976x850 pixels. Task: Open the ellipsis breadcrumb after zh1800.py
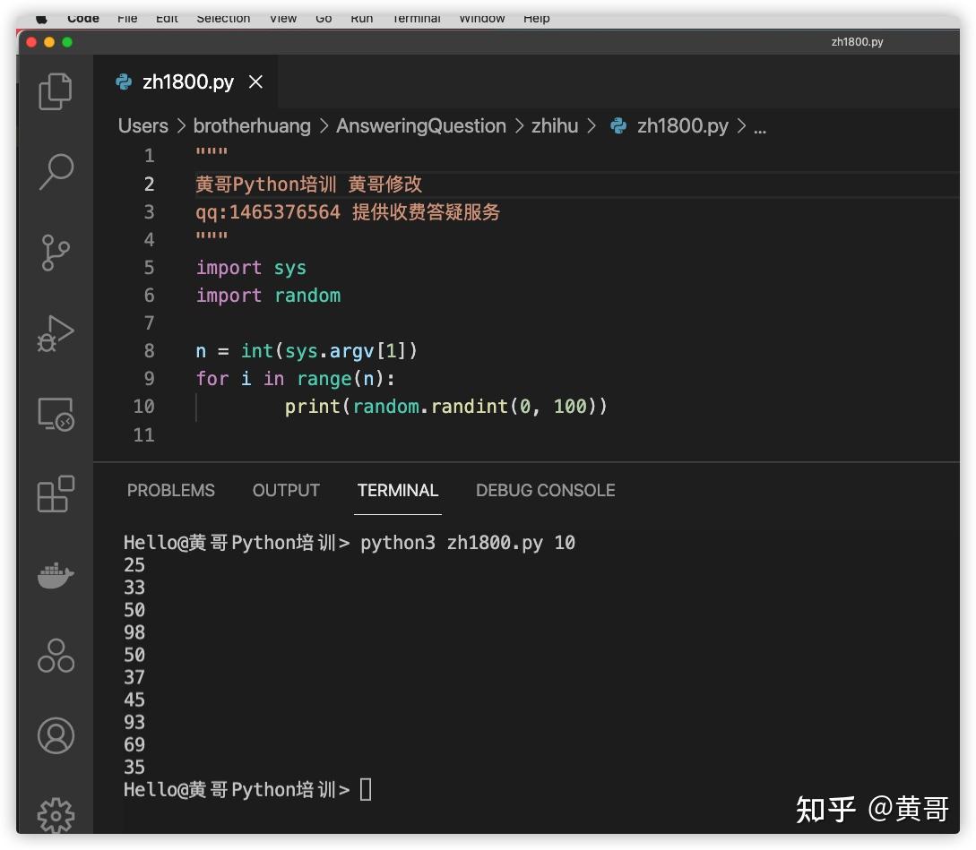point(759,127)
